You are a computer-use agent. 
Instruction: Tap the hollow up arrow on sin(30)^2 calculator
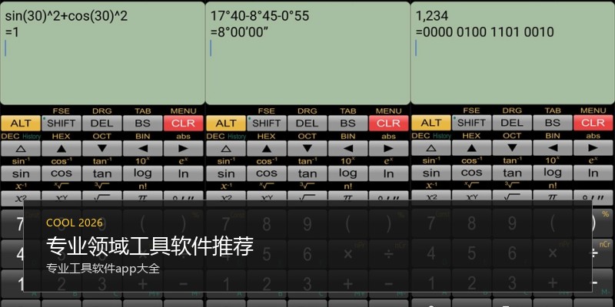click(21, 148)
